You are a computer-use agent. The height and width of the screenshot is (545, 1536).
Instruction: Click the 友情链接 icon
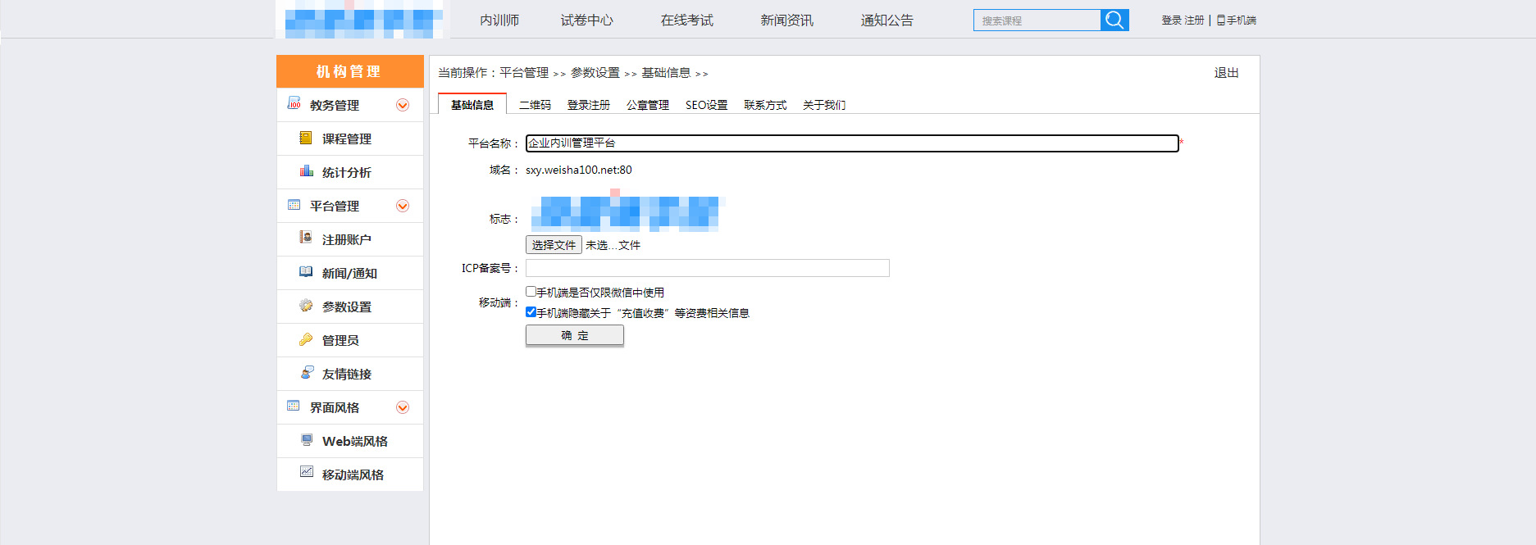[x=307, y=372]
